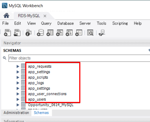
Task: Switch to the Administration tab
Action: click(16, 113)
